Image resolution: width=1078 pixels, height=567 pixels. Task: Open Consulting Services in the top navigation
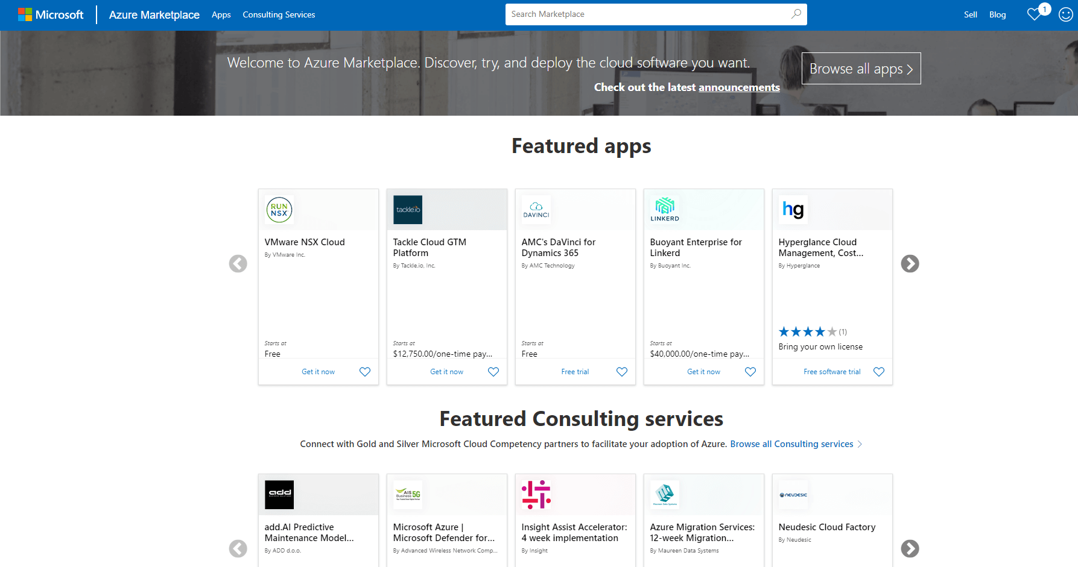pyautogui.click(x=279, y=14)
